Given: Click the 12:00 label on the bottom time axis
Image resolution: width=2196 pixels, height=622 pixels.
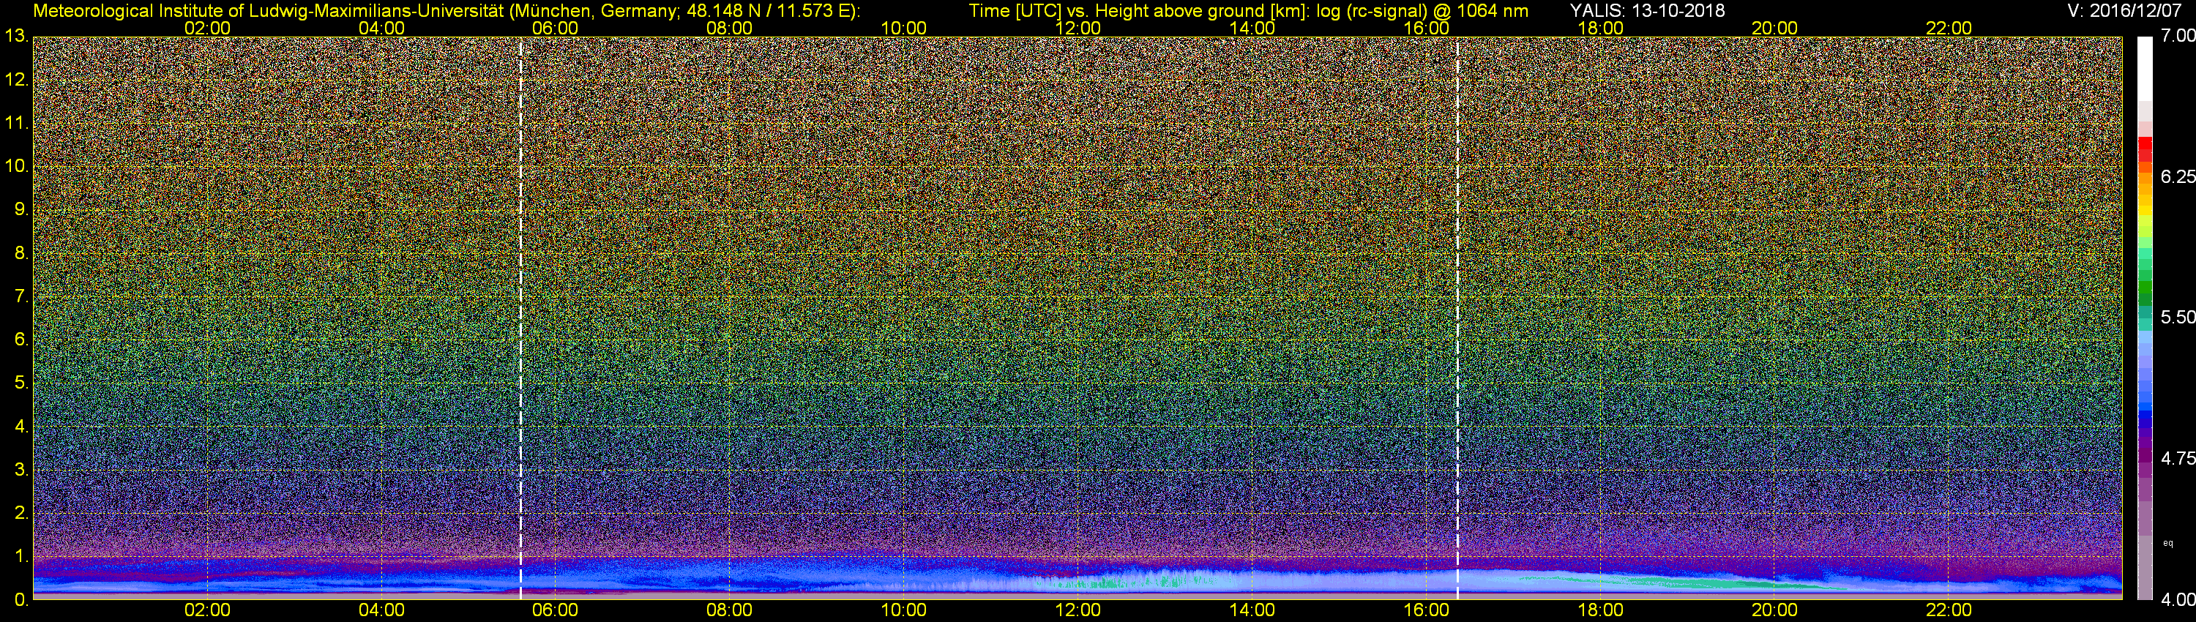Looking at the screenshot, I should (1078, 610).
